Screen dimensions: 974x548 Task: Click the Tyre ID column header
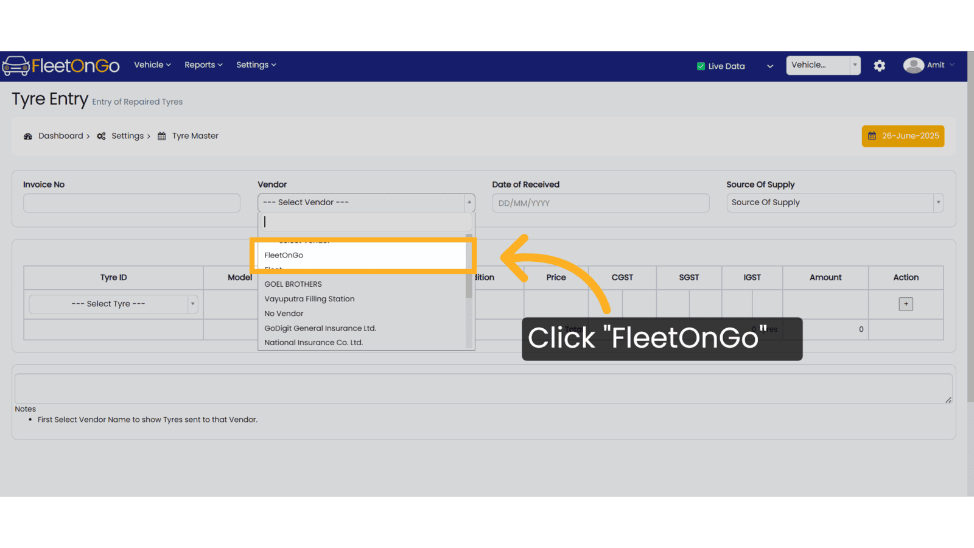114,278
